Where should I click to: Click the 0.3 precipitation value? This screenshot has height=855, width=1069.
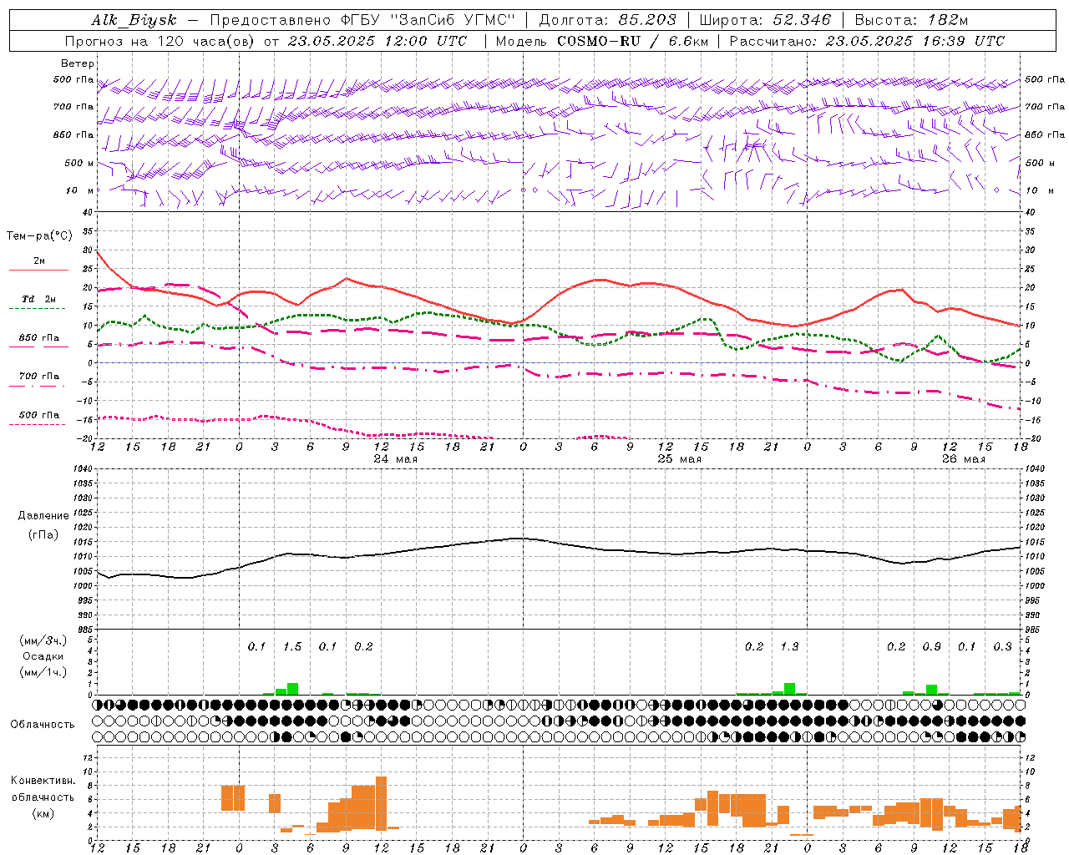[x=1002, y=647]
